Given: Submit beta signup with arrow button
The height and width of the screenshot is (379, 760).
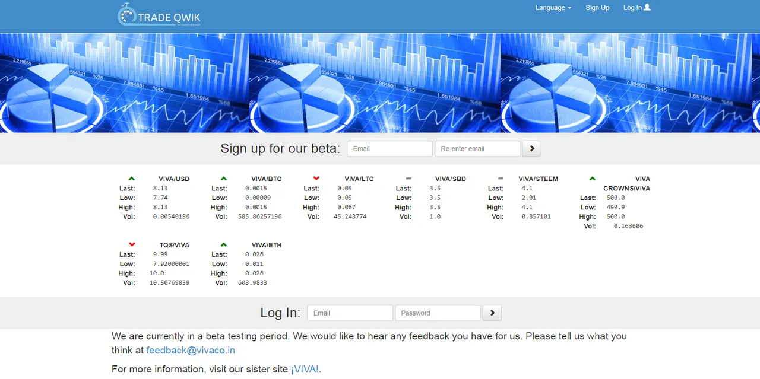Looking at the screenshot, I should [531, 149].
